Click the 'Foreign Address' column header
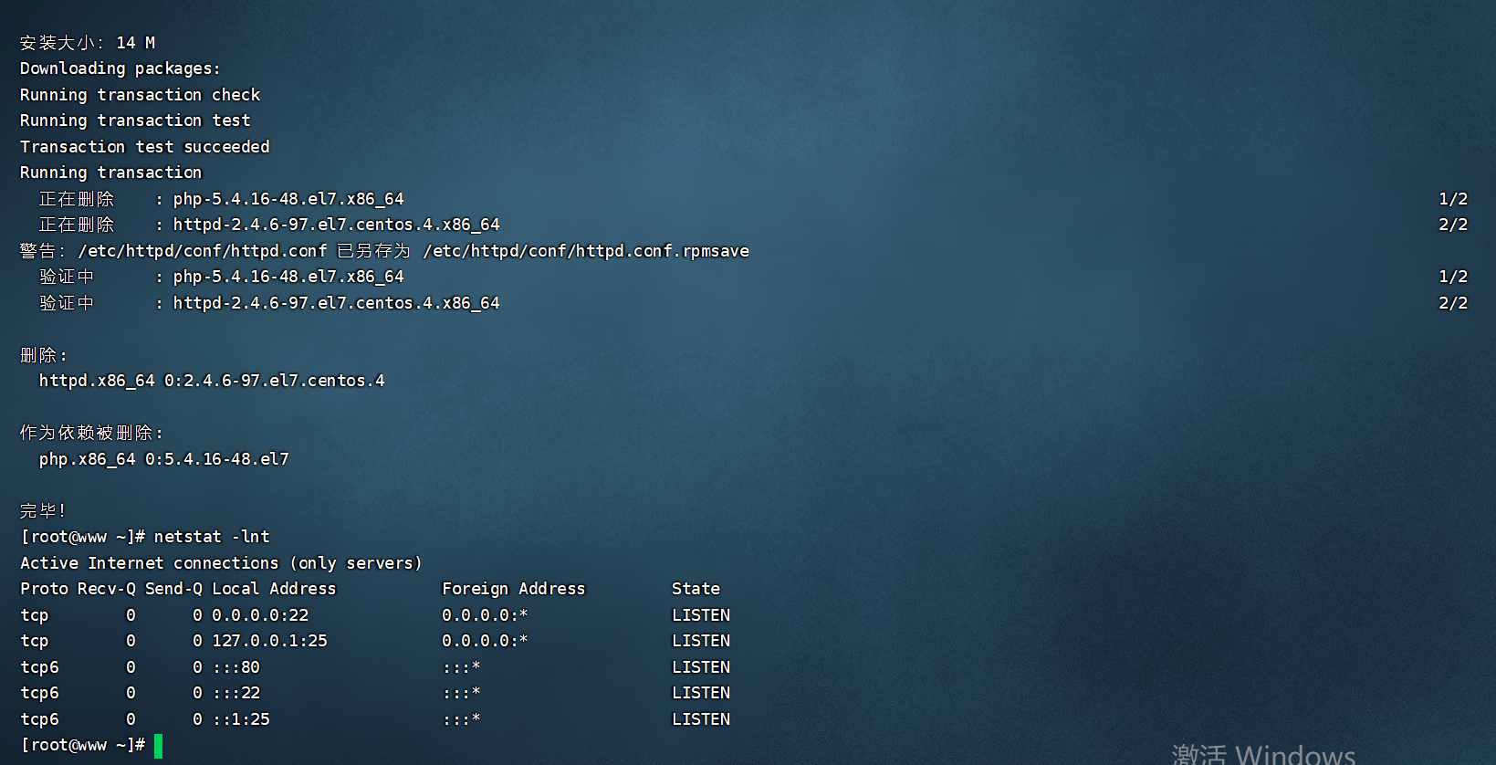Image resolution: width=1496 pixels, height=765 pixels. (514, 589)
